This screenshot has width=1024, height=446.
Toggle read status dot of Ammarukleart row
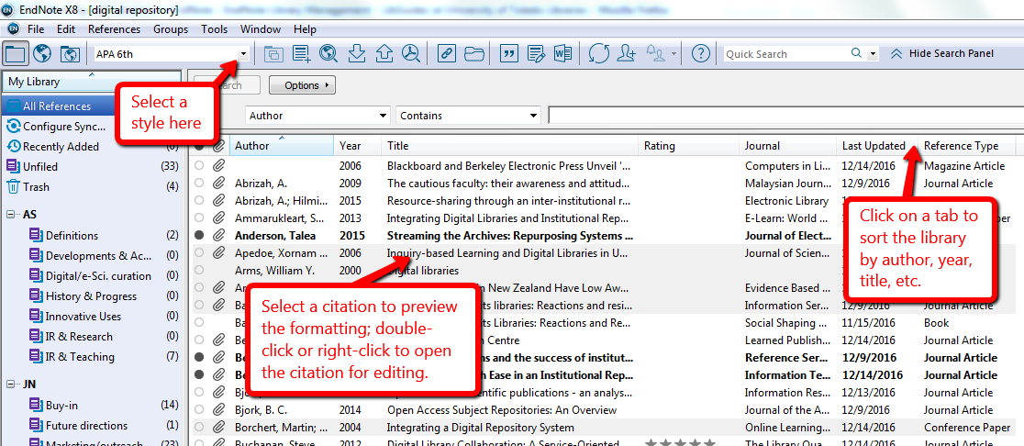pos(199,218)
